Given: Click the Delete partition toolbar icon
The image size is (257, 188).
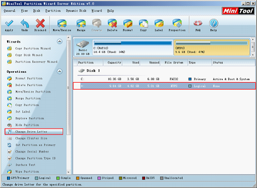Looking at the screenshot, I should (x=112, y=23).
